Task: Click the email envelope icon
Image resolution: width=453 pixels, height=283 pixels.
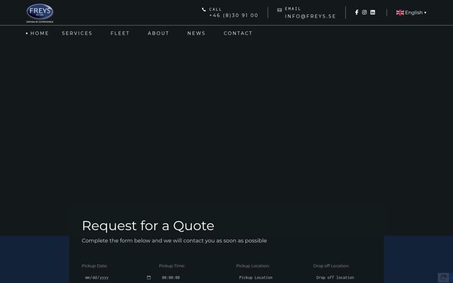Action: click(x=279, y=10)
